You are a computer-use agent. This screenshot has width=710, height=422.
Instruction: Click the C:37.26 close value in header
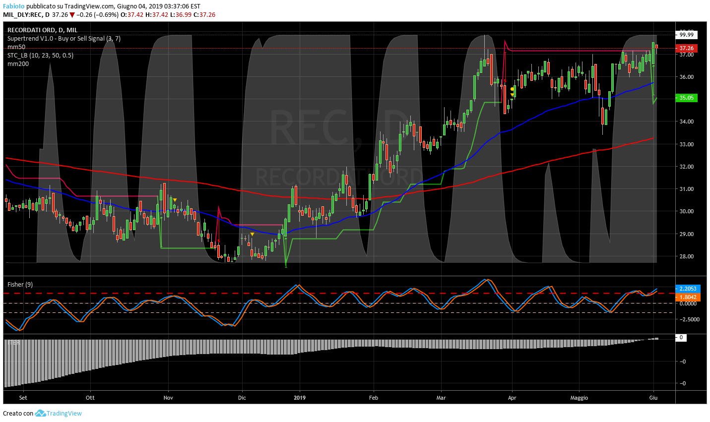(x=204, y=15)
